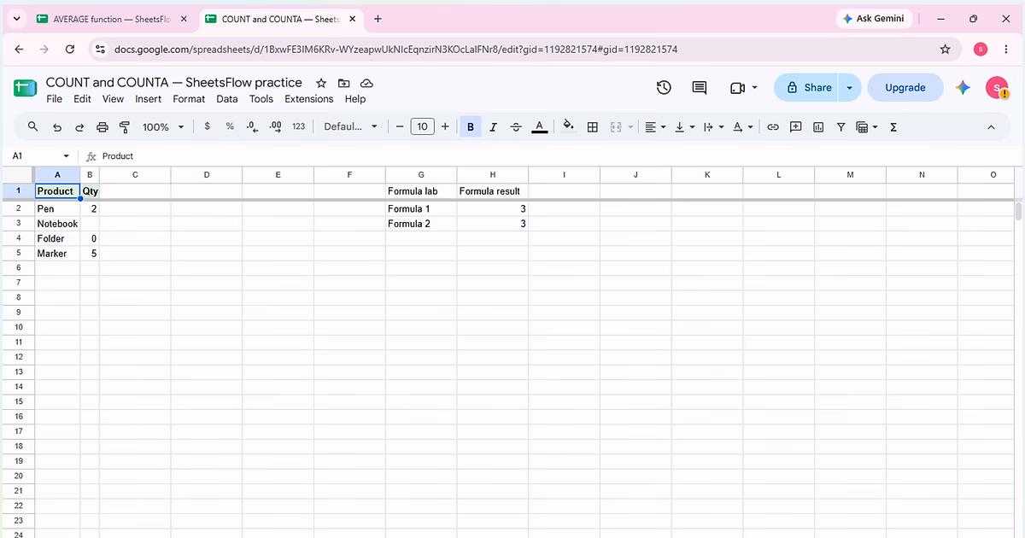This screenshot has height=538, width=1025.
Task: Click the Table views icon
Action: pos(866,126)
